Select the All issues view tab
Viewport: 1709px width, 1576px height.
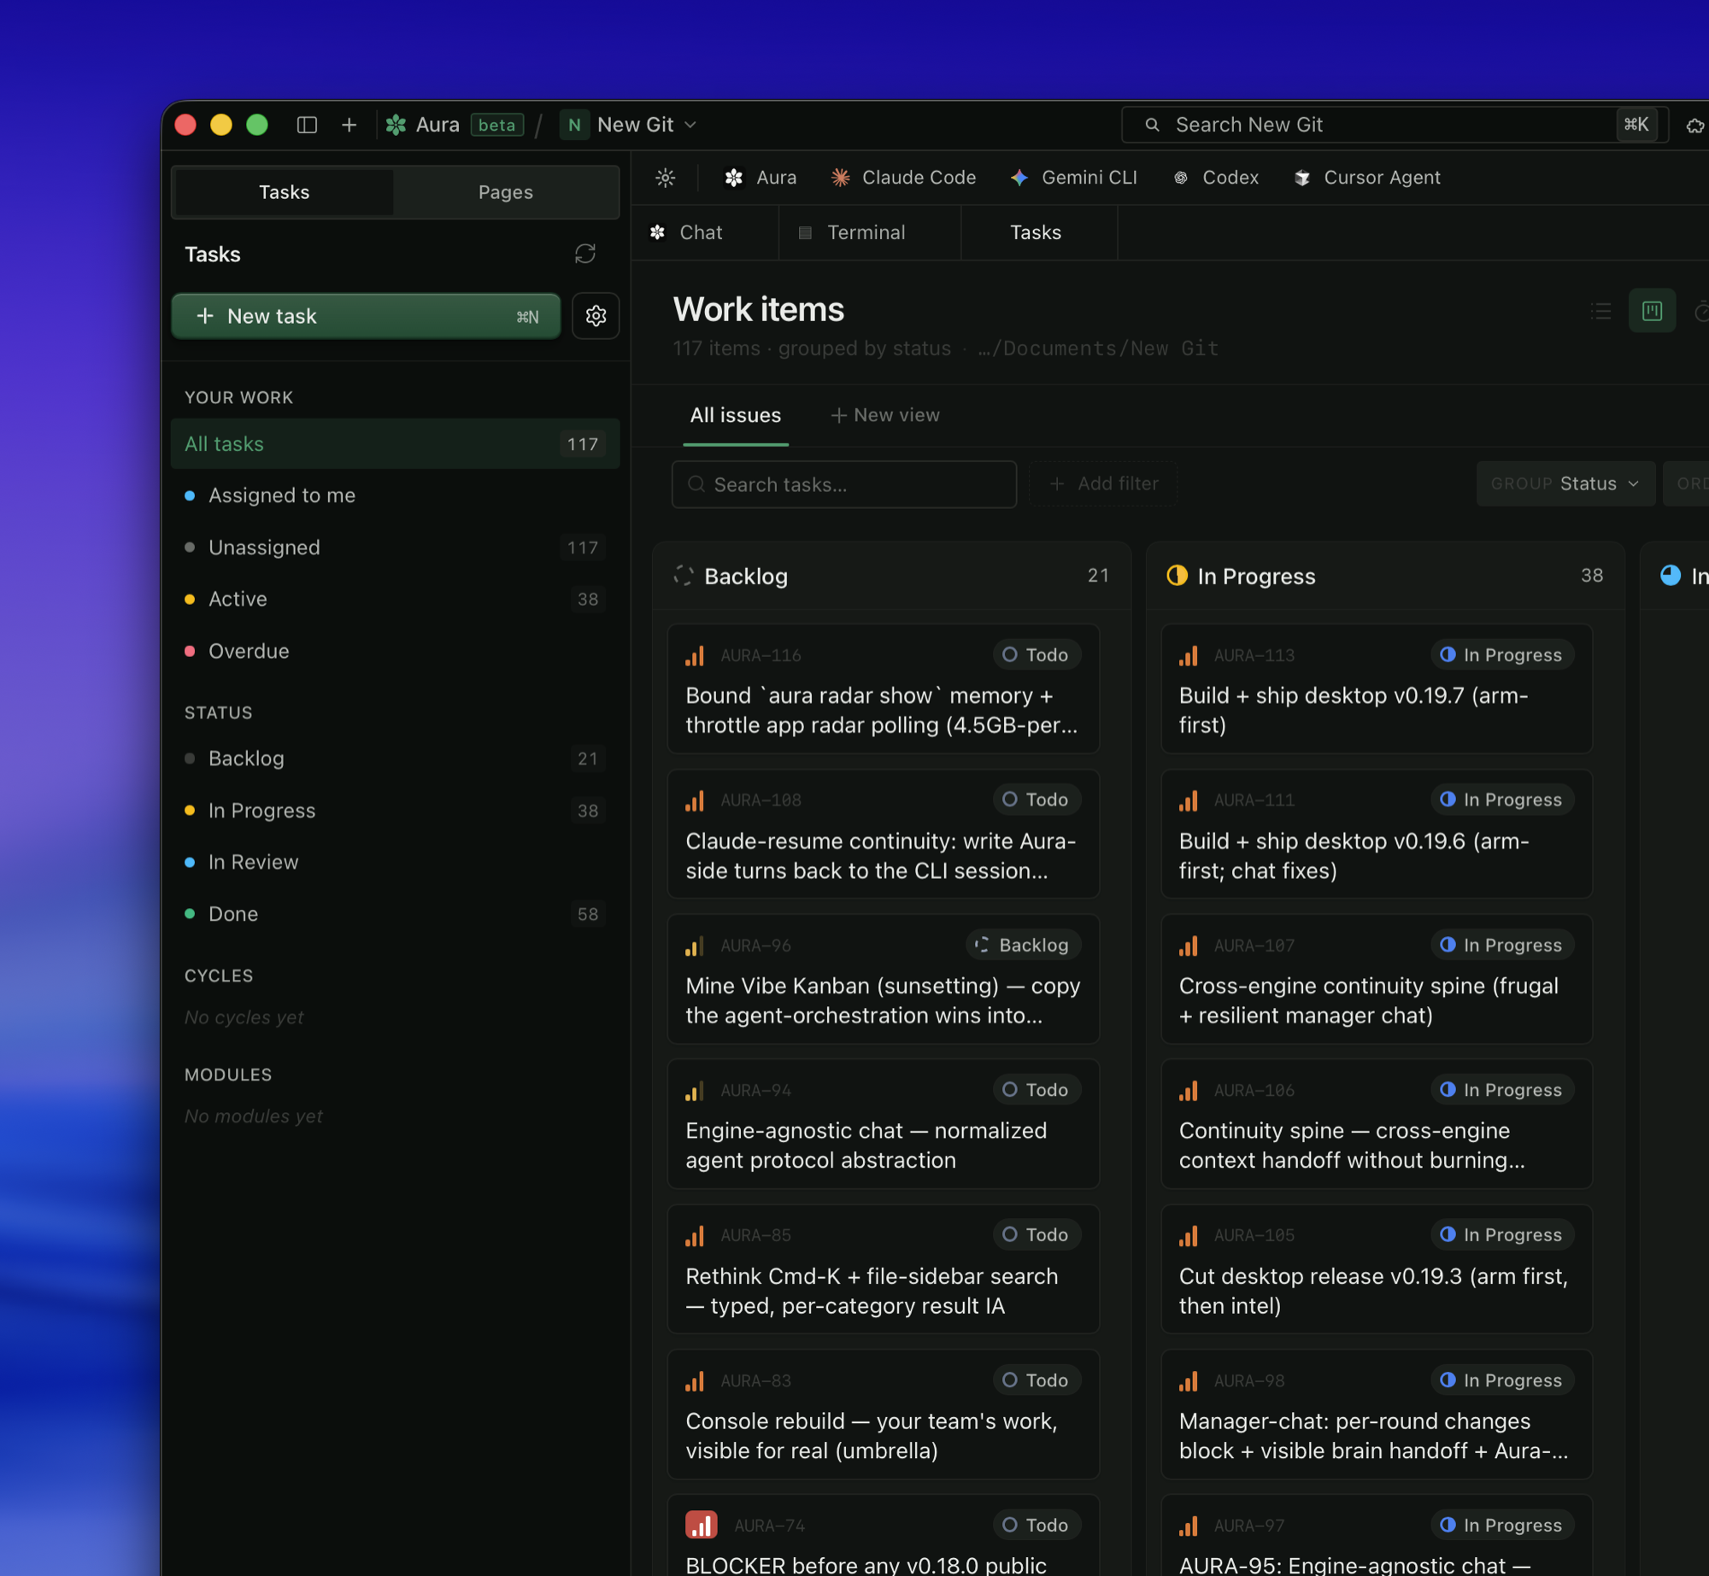(x=736, y=415)
